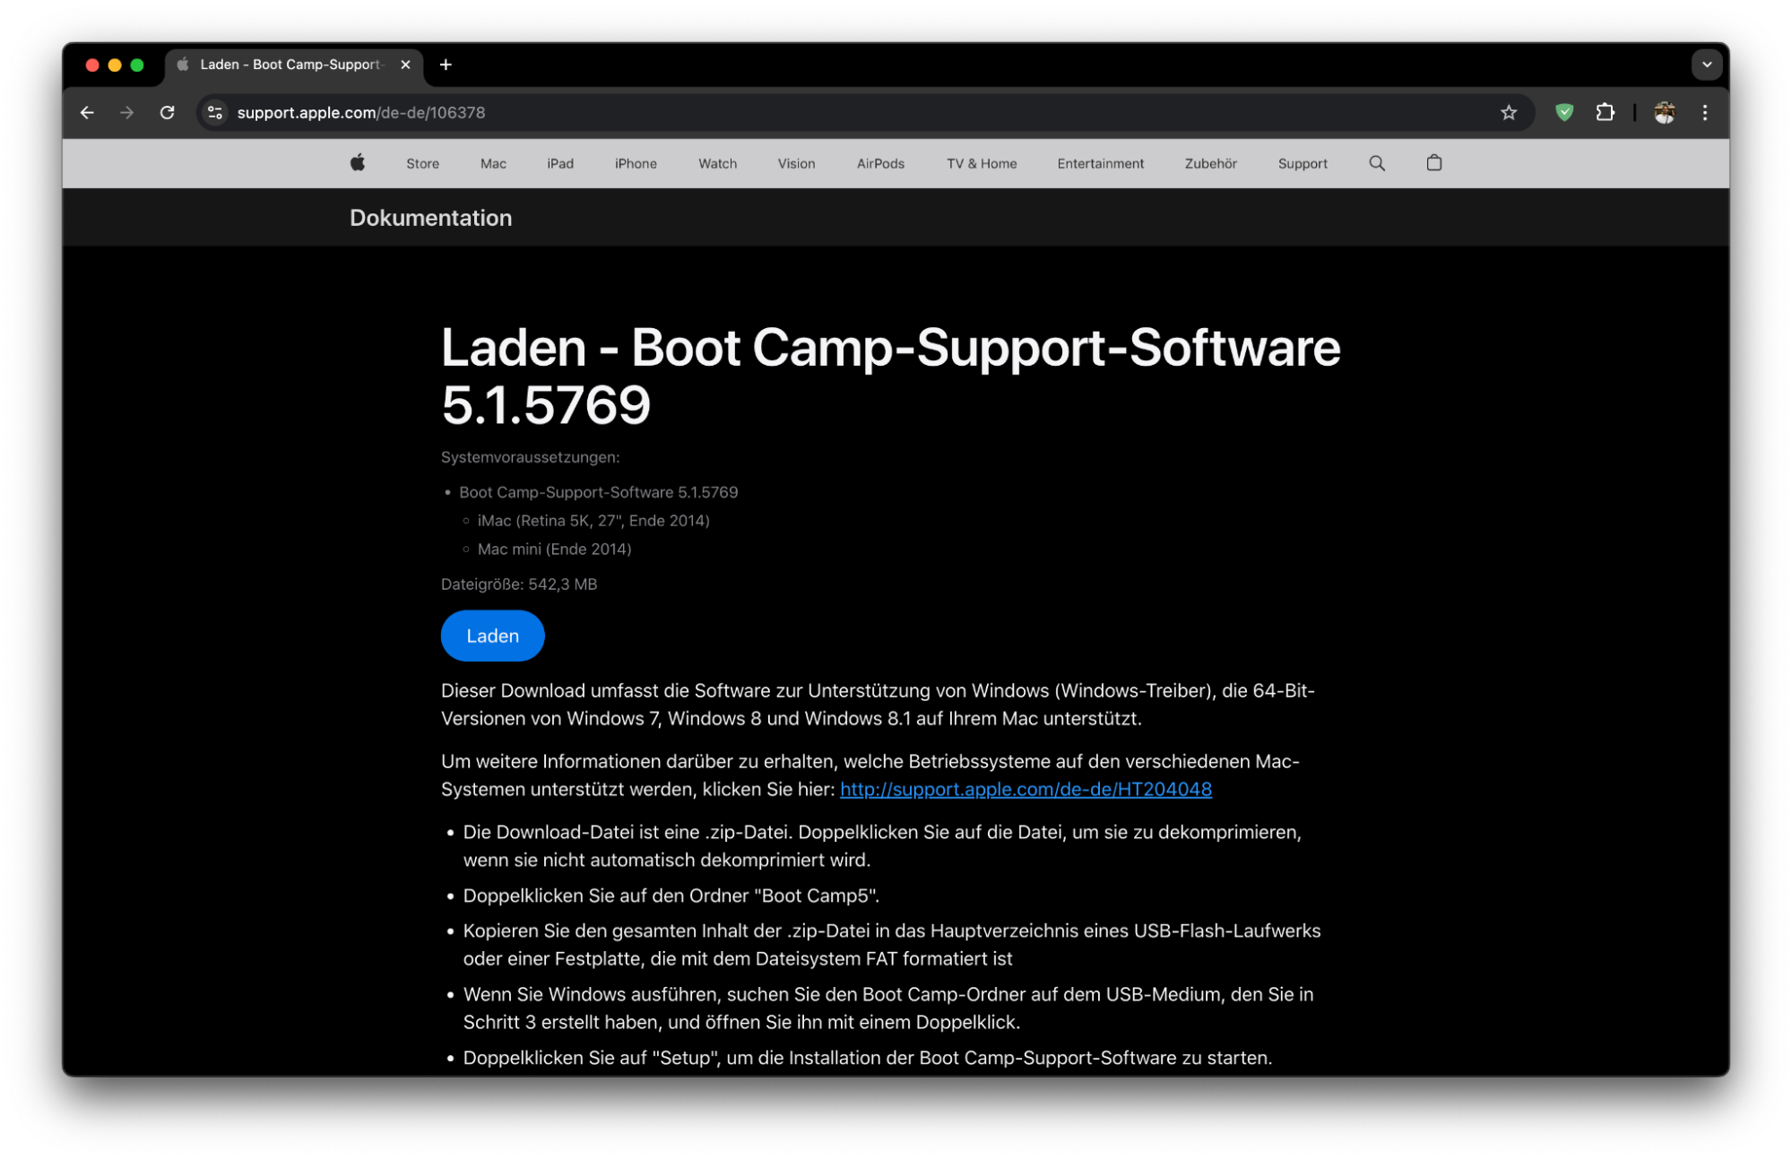Go back using the back arrow
1792x1160 pixels.
(x=87, y=112)
